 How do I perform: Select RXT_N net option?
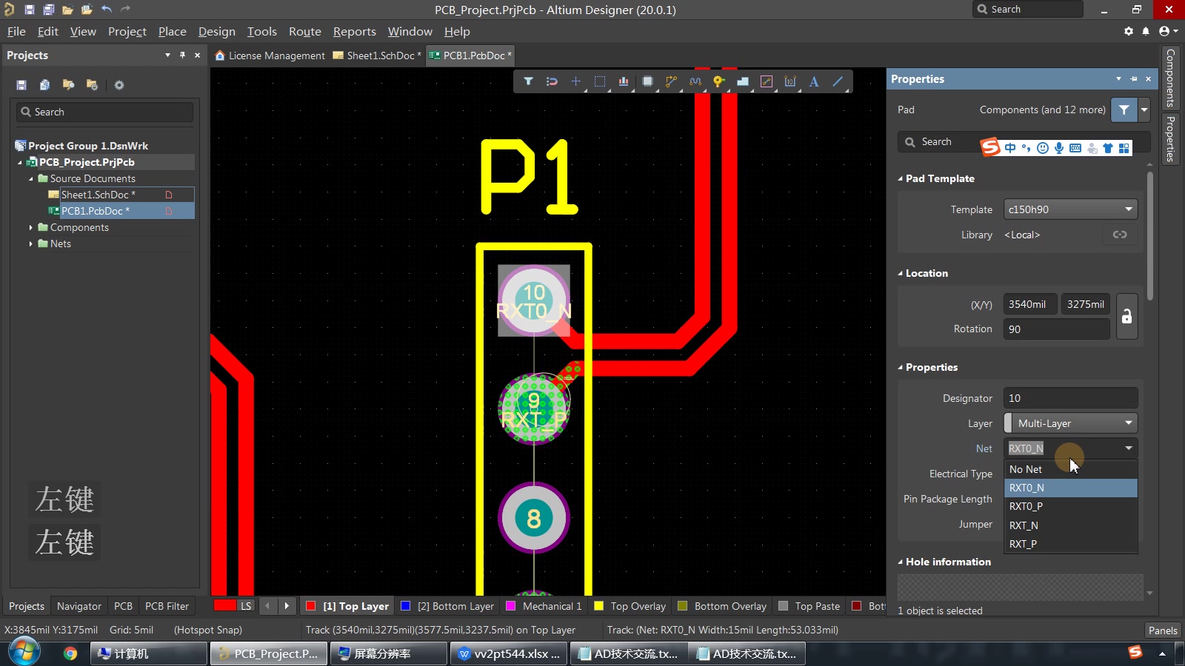coord(1071,525)
